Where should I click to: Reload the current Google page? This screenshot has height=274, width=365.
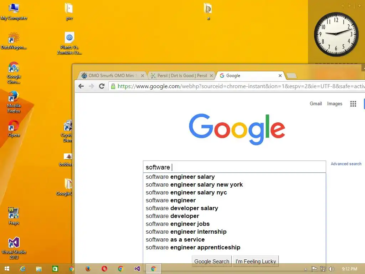(102, 86)
